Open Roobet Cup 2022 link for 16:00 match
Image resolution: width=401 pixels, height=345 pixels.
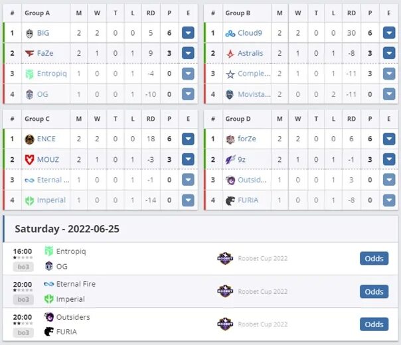pyautogui.click(x=263, y=258)
